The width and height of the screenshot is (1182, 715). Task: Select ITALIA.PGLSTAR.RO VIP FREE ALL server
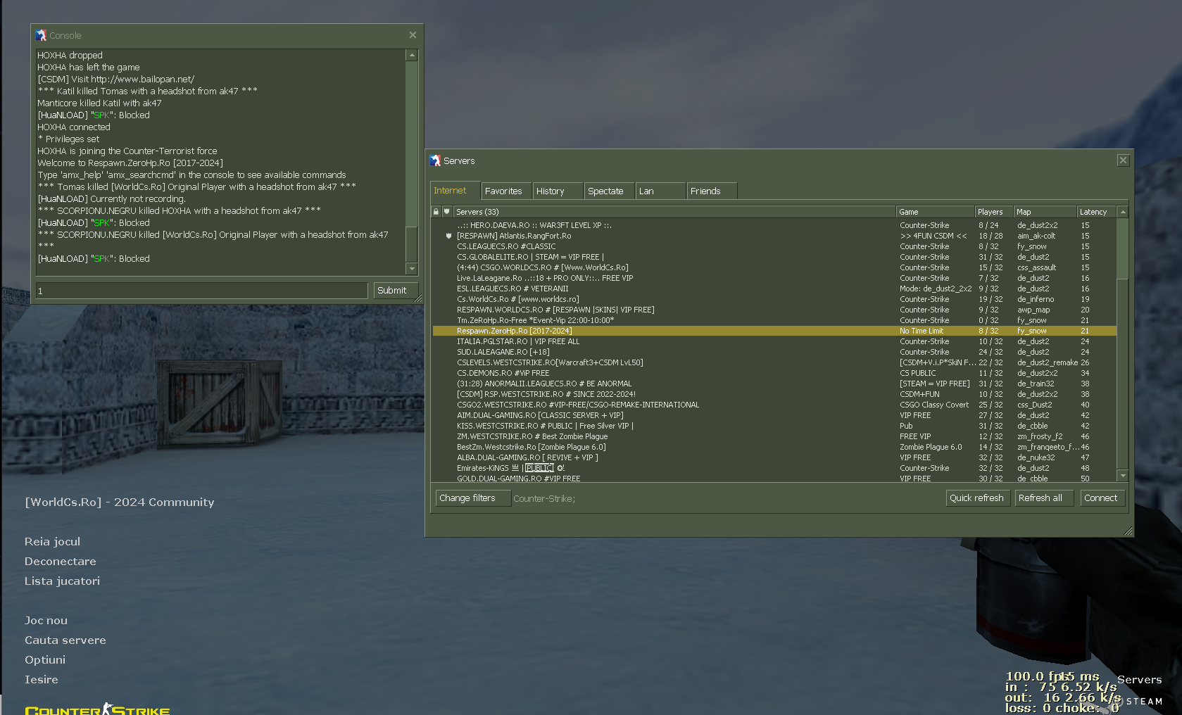coord(774,341)
